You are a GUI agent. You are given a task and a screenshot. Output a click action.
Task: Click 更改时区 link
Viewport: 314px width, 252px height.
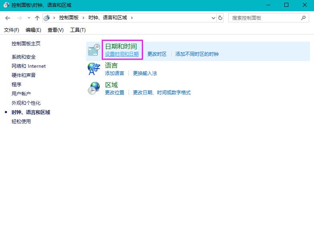(157, 54)
